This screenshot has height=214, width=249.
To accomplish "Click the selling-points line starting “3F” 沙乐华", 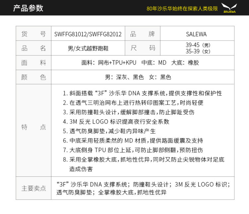I will (143, 184).
